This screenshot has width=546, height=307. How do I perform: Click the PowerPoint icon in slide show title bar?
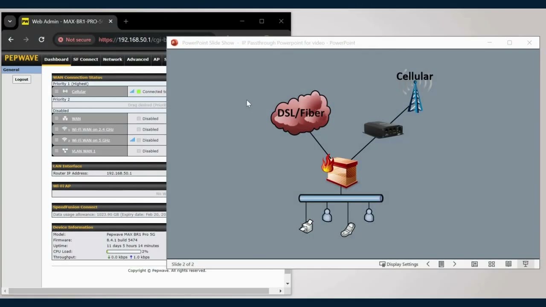174,43
